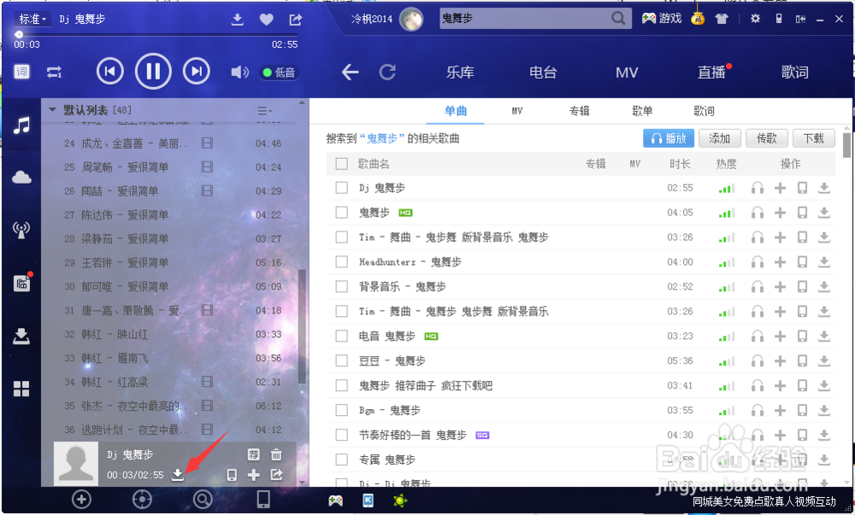Open the playlist search magnifier at bottom
855x515 pixels.
203,500
